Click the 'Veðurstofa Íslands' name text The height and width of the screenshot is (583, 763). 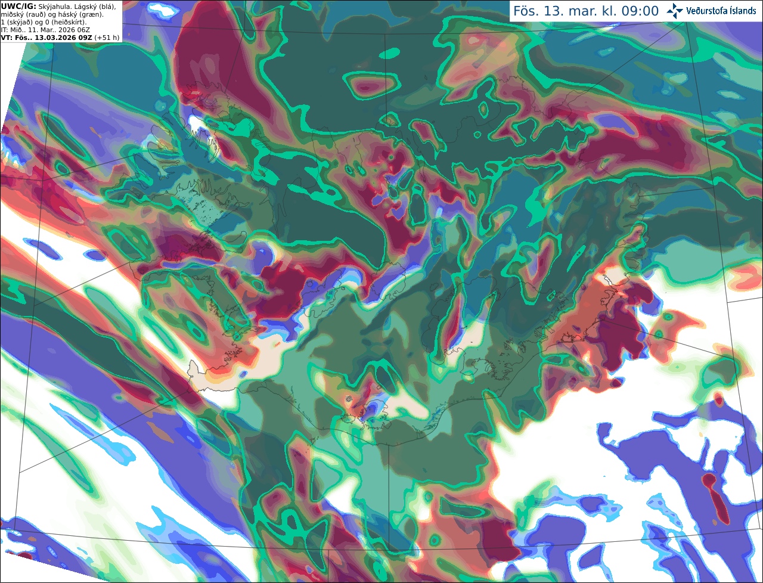pyautogui.click(x=721, y=11)
